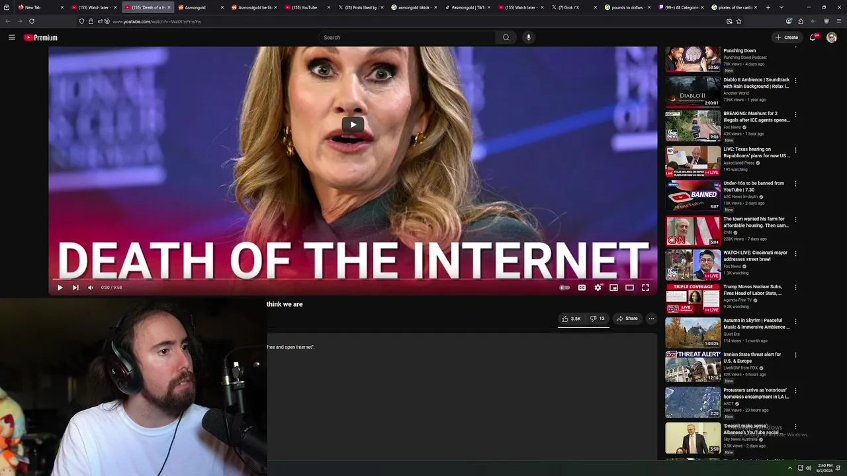This screenshot has height=476, width=847.
Task: Enable theater mode
Action: coord(629,288)
